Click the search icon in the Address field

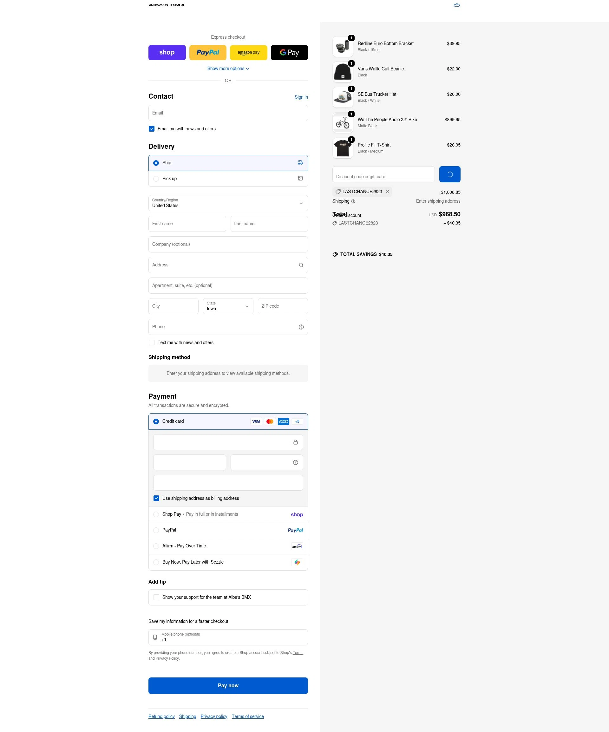pyautogui.click(x=301, y=265)
